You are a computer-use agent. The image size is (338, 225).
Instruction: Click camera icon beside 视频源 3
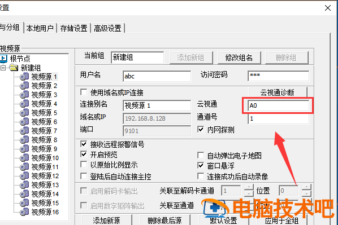[x=24, y=95]
